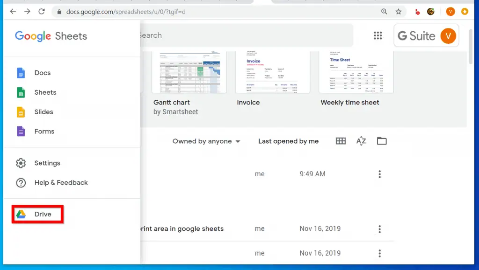Click the Last opened by me header

[x=288, y=141]
